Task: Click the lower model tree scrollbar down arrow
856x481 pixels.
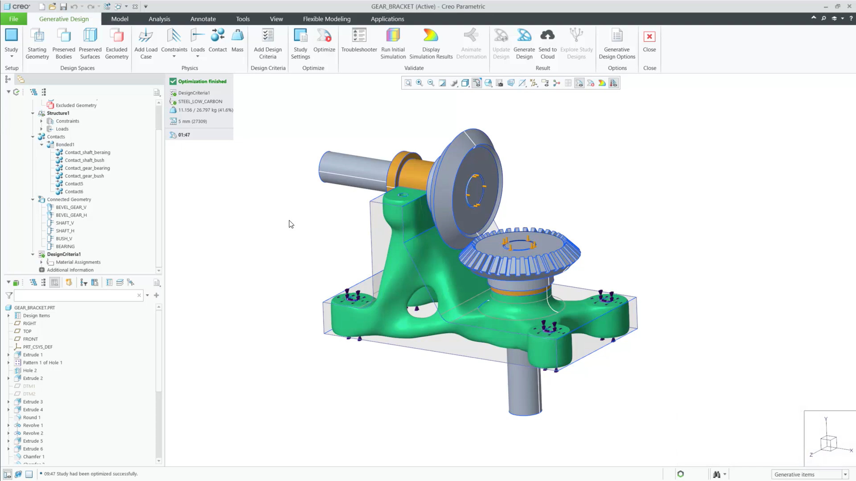Action: [x=159, y=461]
